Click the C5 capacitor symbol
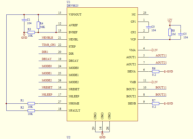Viewport: 193px width, 139px height. [x=181, y=34]
